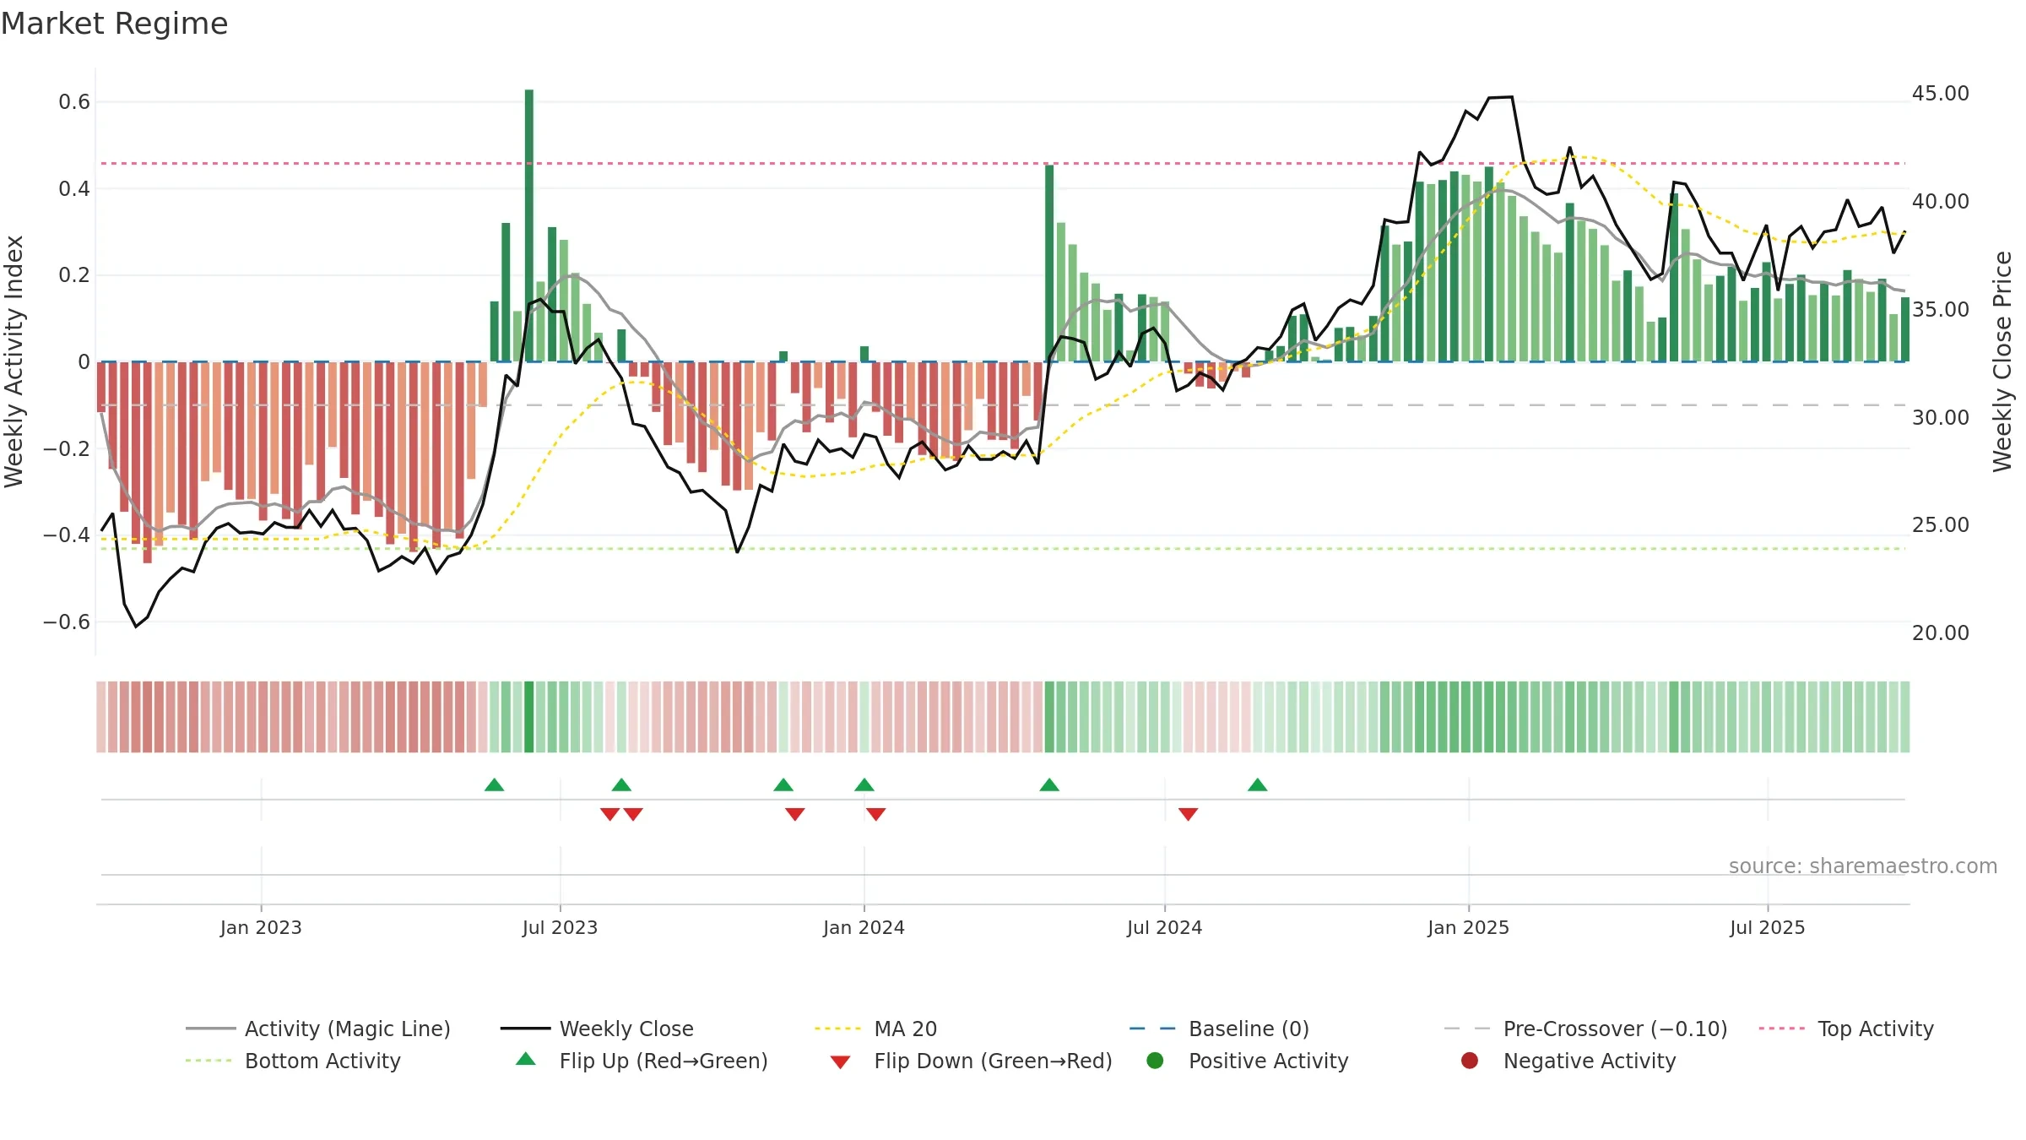Viewport: 2026px width, 1140px height.
Task: Click the Weekly Activity Index axis title
Action: click(14, 361)
